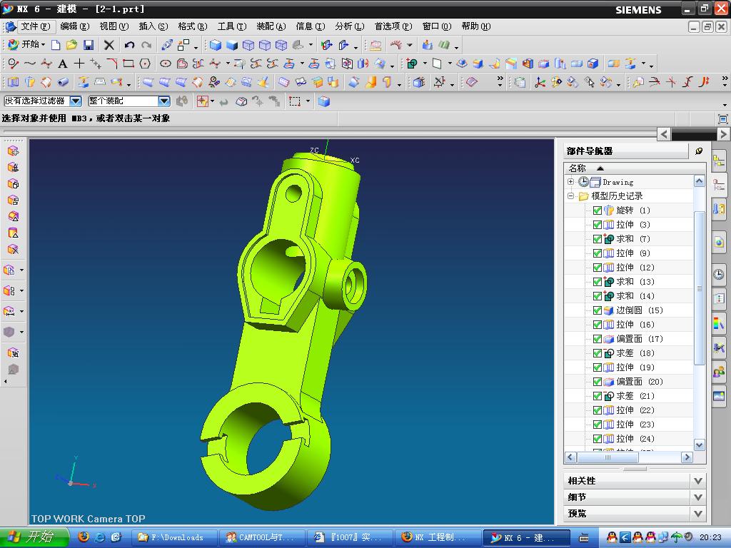This screenshot has height=548, width=731.
Task: Click the Delete X icon
Action: click(109, 45)
